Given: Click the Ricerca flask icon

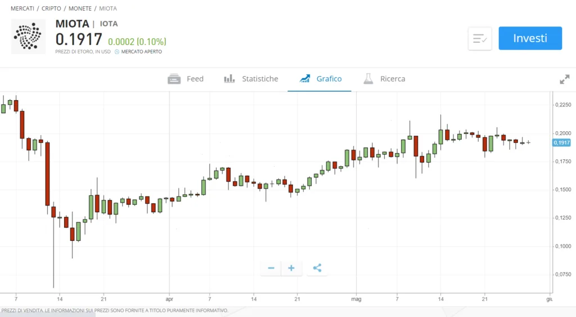Looking at the screenshot, I should pos(368,79).
